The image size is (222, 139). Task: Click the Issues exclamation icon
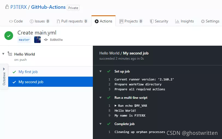click(31, 21)
